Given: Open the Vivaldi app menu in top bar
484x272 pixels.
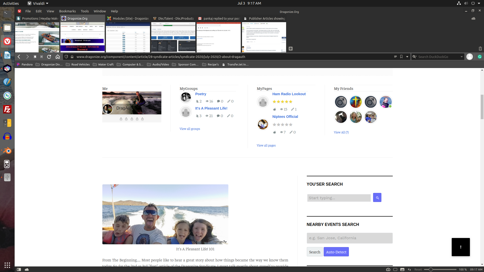Looking at the screenshot, I should [x=38, y=3].
